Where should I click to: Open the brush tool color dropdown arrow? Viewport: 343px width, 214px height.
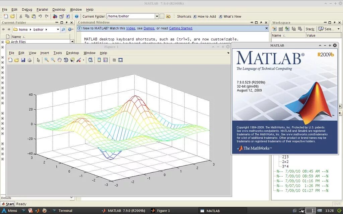pos(83,60)
